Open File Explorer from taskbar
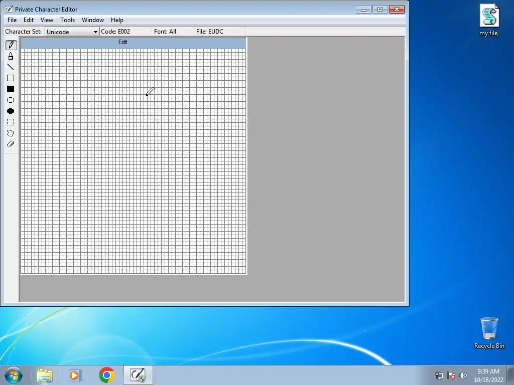This screenshot has height=385, width=514. click(45, 375)
